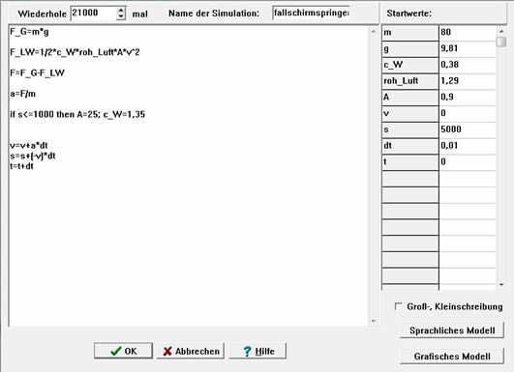Screen dimensions: 514x372
Task: Click scroll down arrow of equation editor
Action: (x=374, y=321)
